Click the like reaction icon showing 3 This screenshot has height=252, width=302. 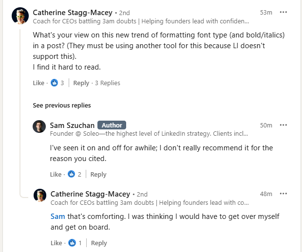[55, 83]
